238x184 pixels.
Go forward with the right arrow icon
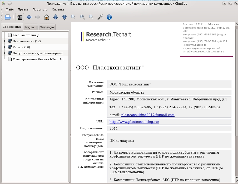click(38, 17)
